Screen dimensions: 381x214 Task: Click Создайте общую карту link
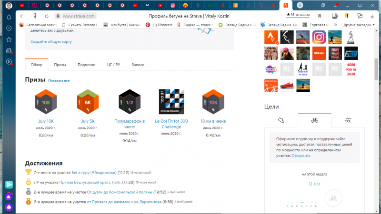[51, 41]
